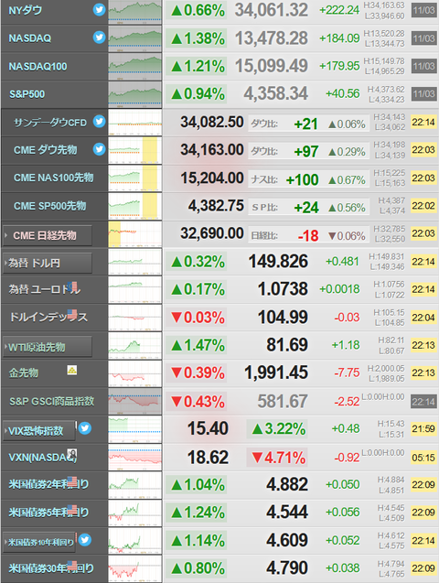Expand the VIX恐怖指数 button
Screen dimensions: 439x583
click(x=39, y=430)
